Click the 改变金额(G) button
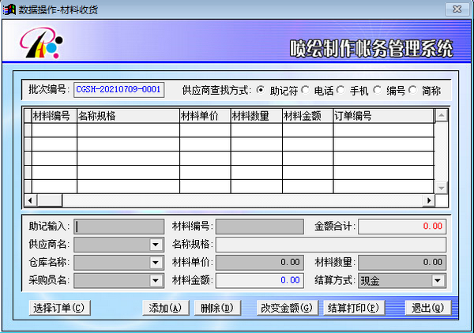The image size is (474, 333). (287, 308)
